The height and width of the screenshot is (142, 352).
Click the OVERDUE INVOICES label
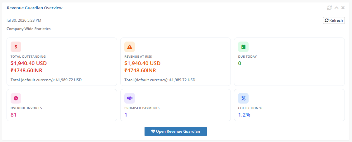click(26, 108)
